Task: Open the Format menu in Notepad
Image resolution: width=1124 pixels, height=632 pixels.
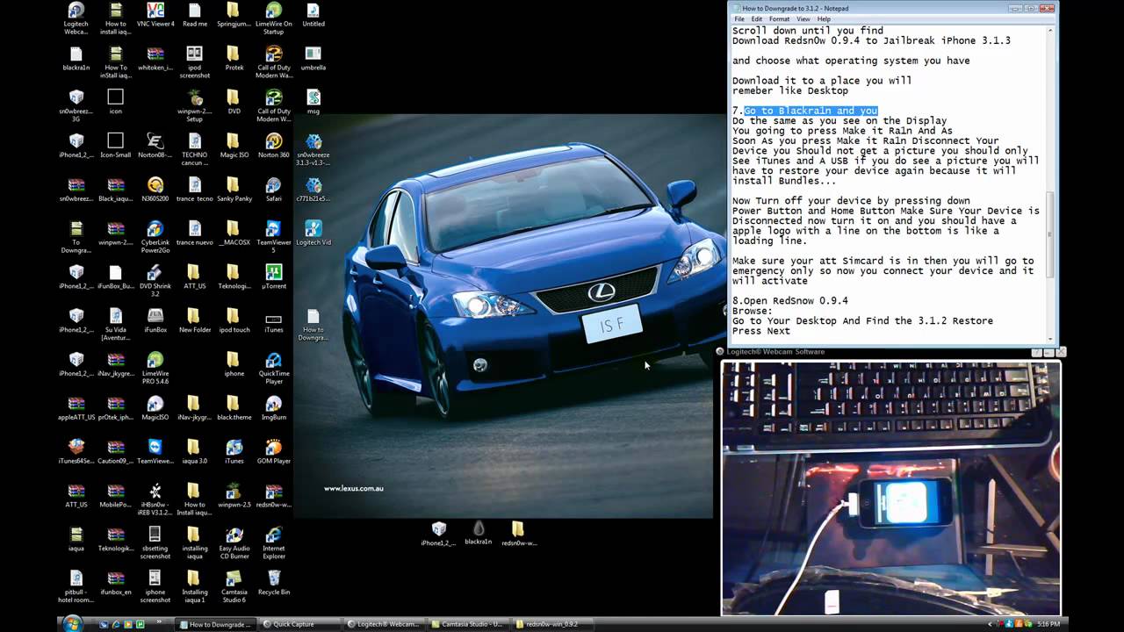Action: pos(779,18)
